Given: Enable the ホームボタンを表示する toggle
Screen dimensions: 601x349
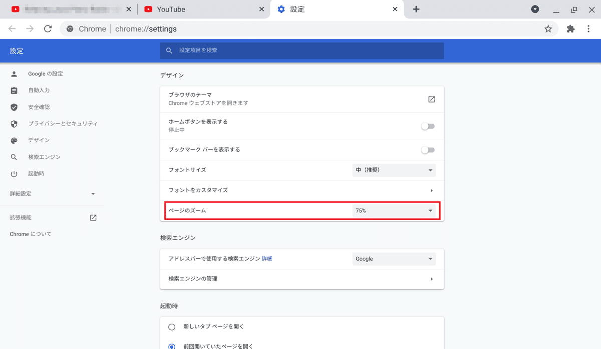Looking at the screenshot, I should [x=428, y=127].
